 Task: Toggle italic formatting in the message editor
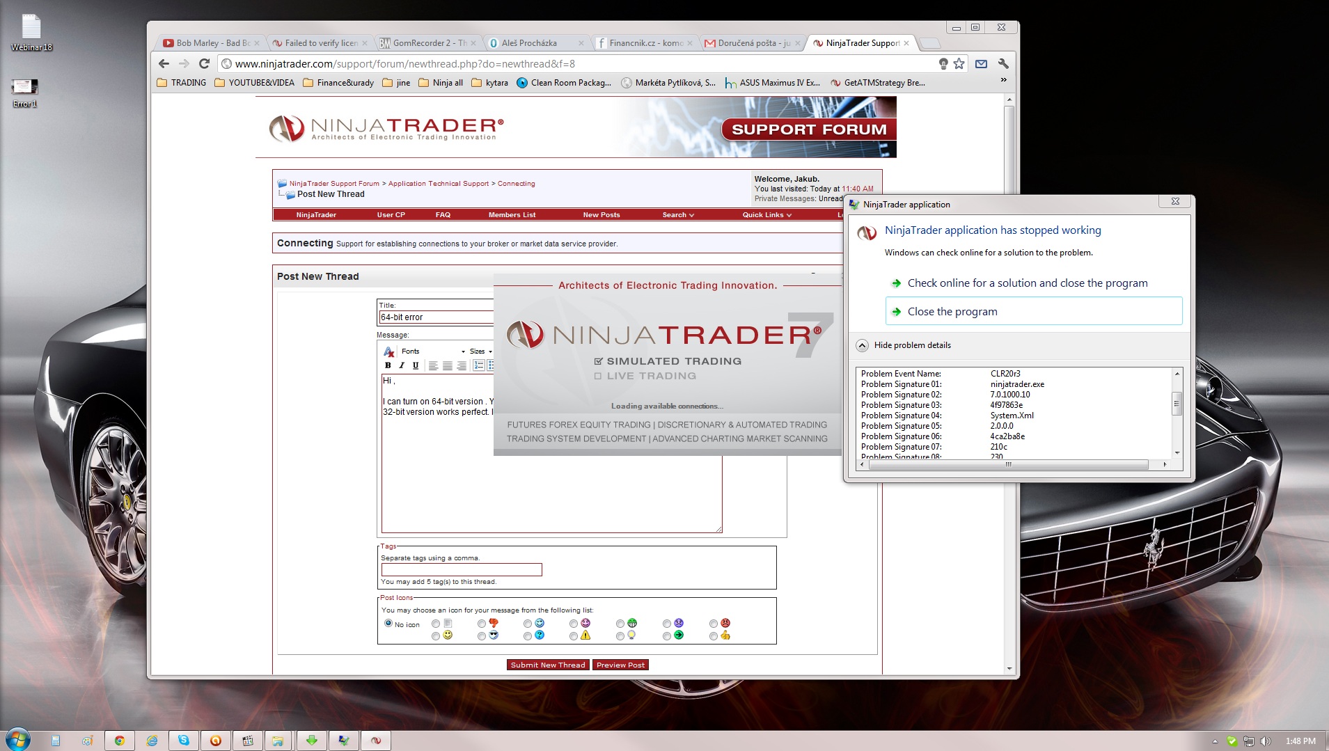point(402,365)
